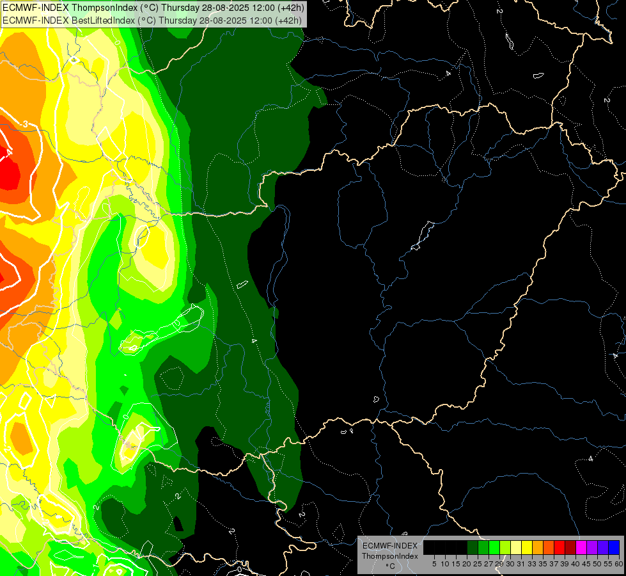Screen dimensions: 626x576
Task: Select the orange 33–35 legend swatch
Action: point(538,547)
